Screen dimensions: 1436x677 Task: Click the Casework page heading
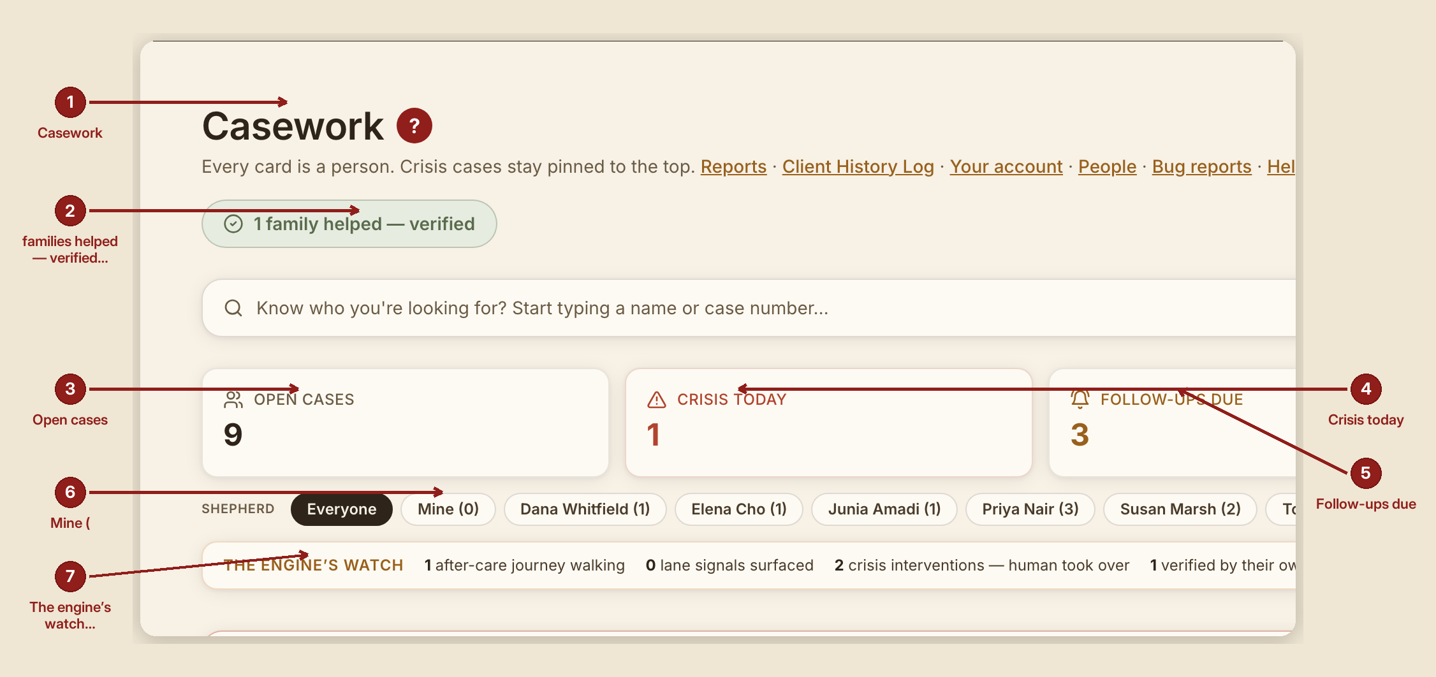click(293, 126)
